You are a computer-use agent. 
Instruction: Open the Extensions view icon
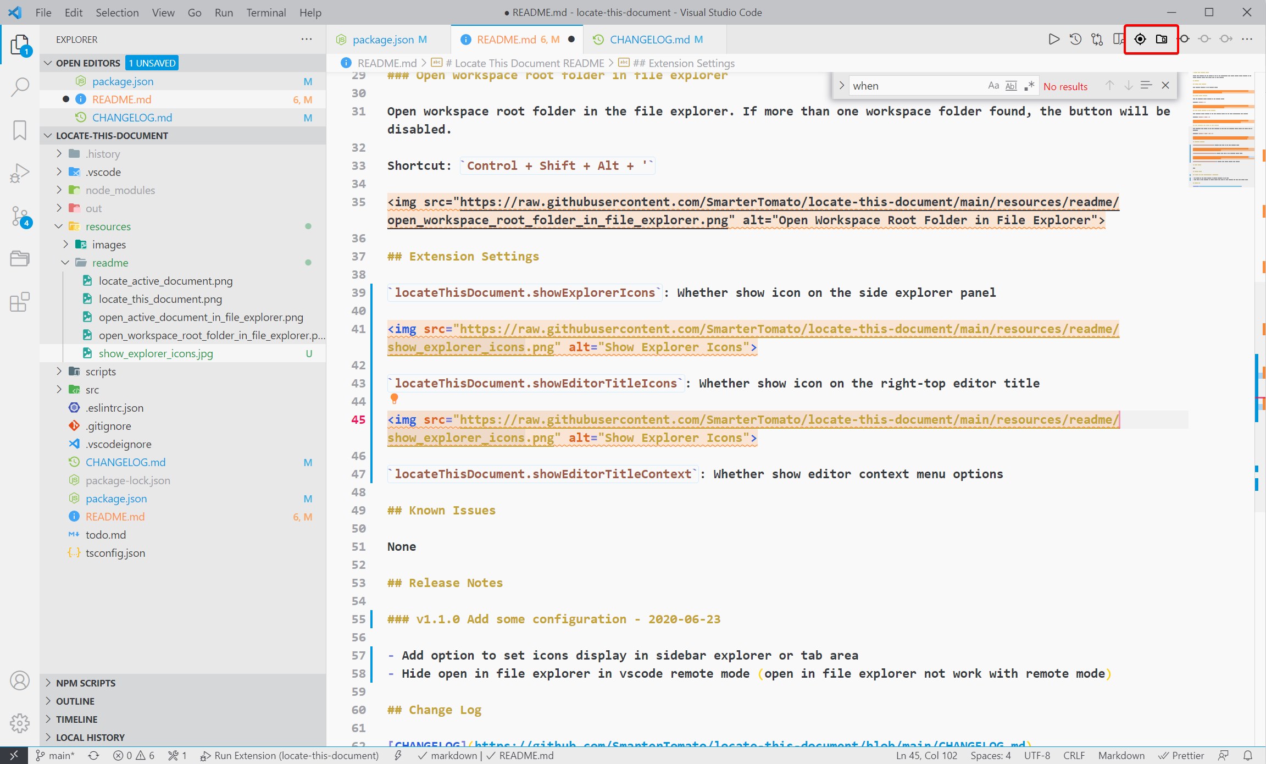(x=20, y=302)
